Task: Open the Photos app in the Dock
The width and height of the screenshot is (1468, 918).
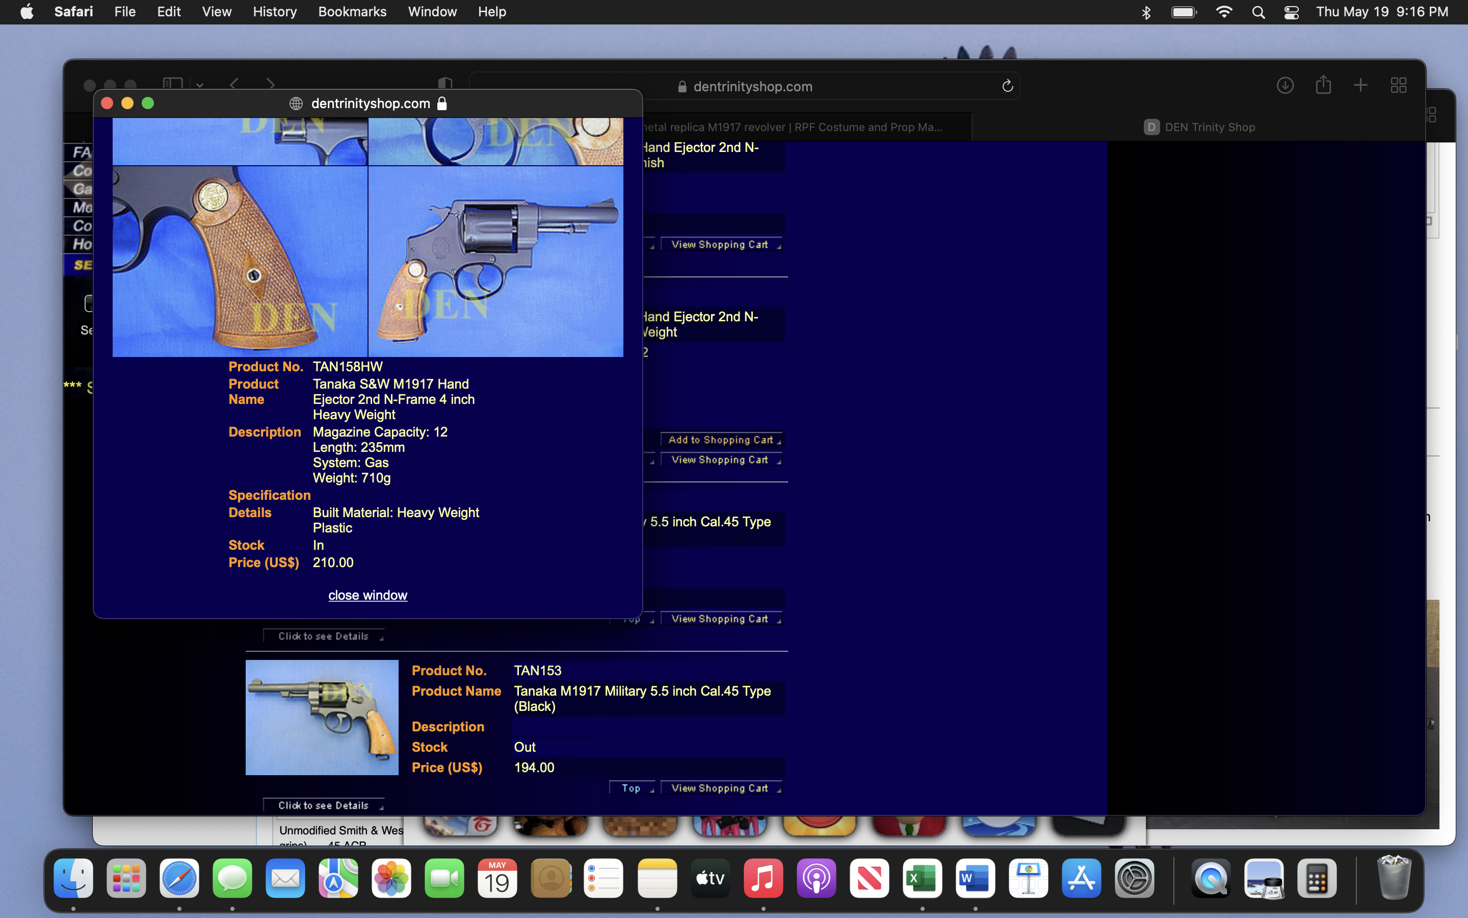Action: (391, 879)
